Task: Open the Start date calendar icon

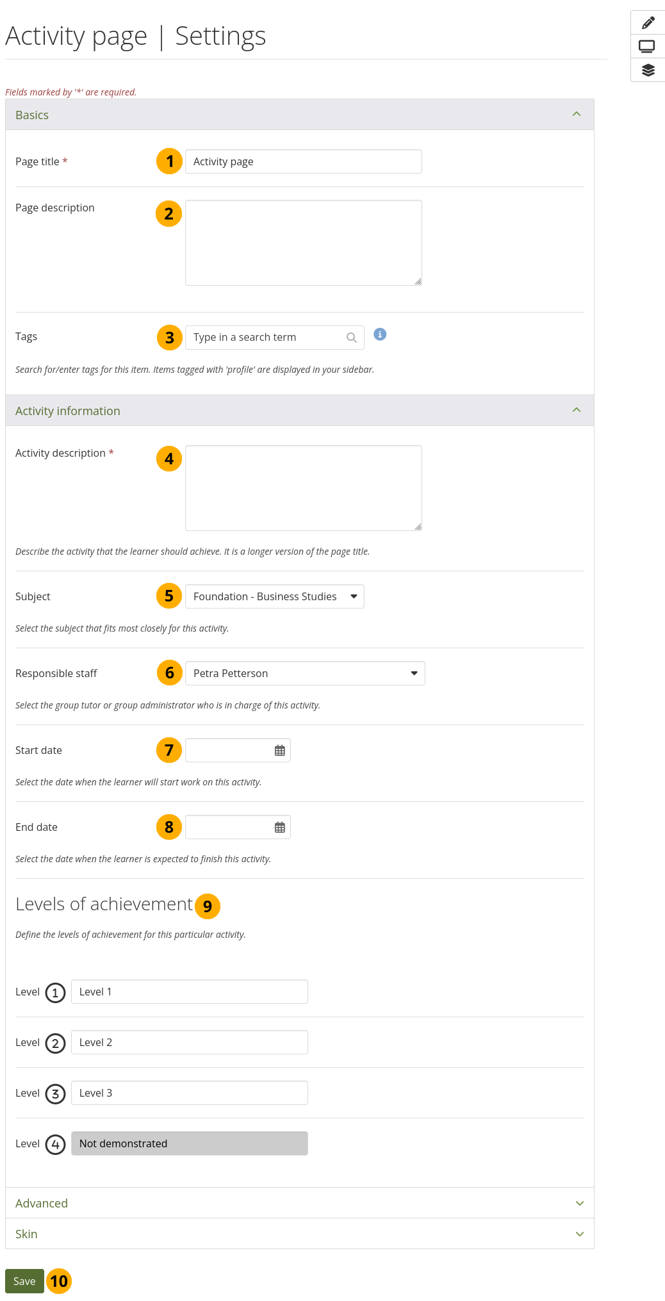Action: [280, 751]
